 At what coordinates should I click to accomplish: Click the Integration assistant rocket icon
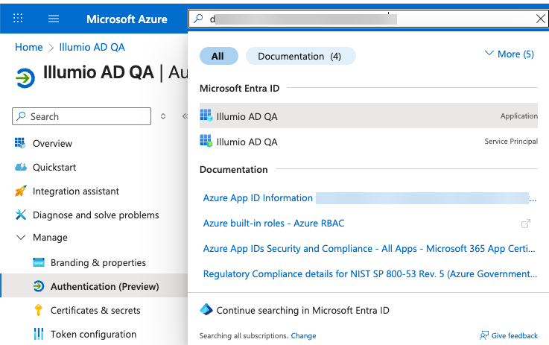point(21,191)
